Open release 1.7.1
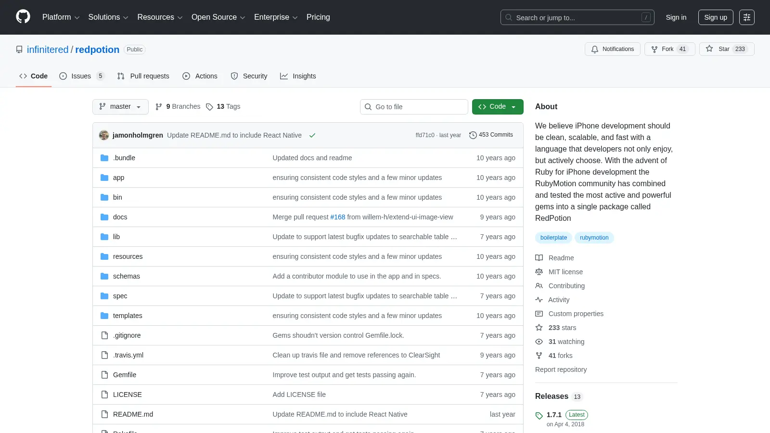770x433 pixels. tap(554, 415)
